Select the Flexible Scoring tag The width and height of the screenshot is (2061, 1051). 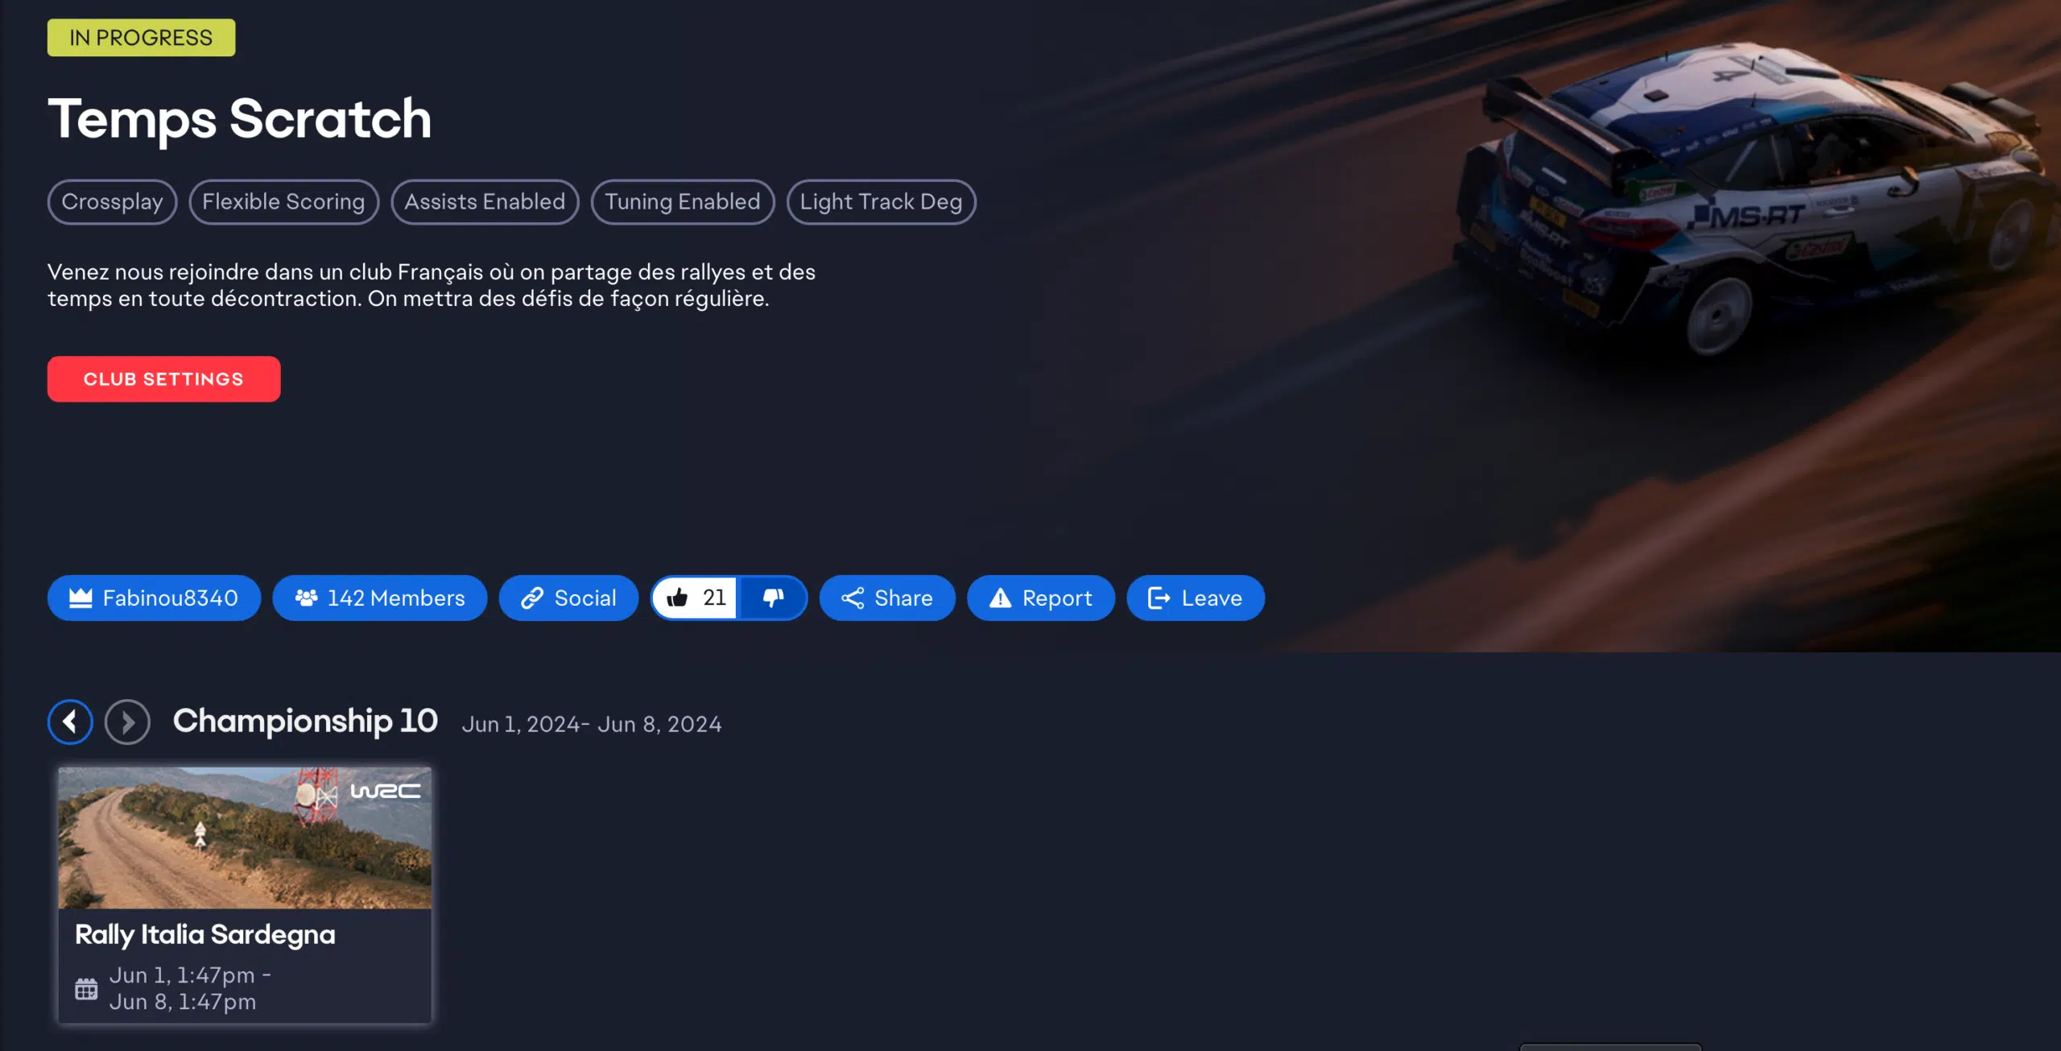point(283,201)
